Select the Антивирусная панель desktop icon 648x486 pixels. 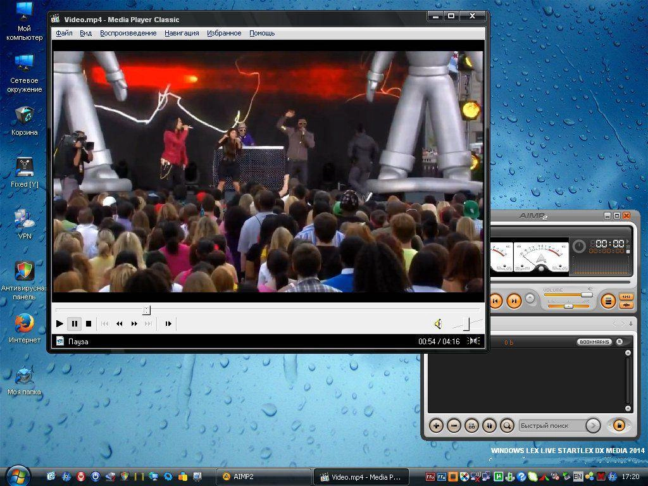click(25, 280)
